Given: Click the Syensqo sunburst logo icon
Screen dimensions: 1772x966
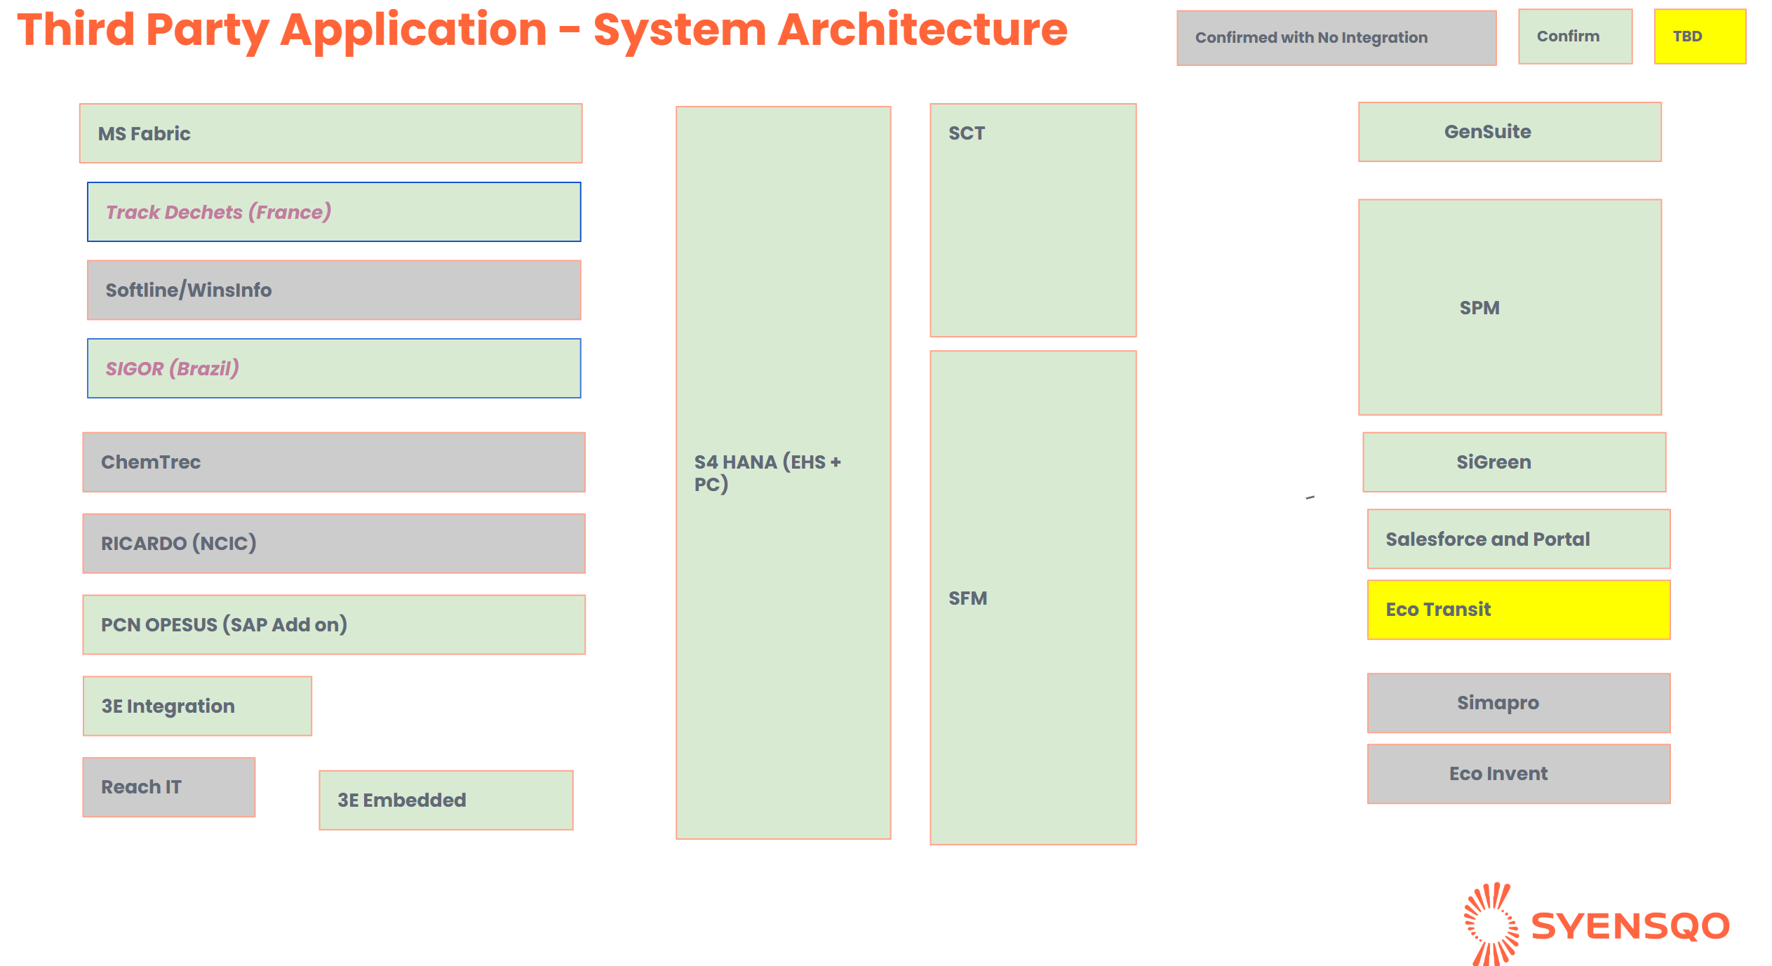Looking at the screenshot, I should (1491, 923).
